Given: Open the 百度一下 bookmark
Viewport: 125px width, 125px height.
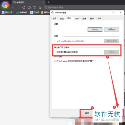Looking at the screenshot, I should [7, 12].
